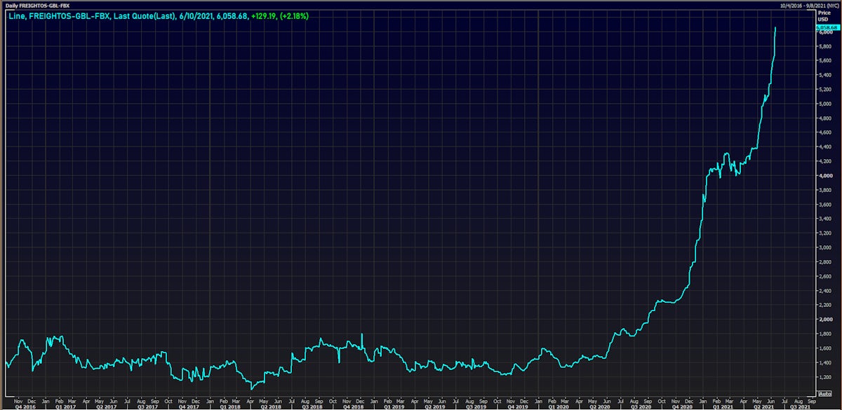Click the 2,000 price axis label

point(824,319)
